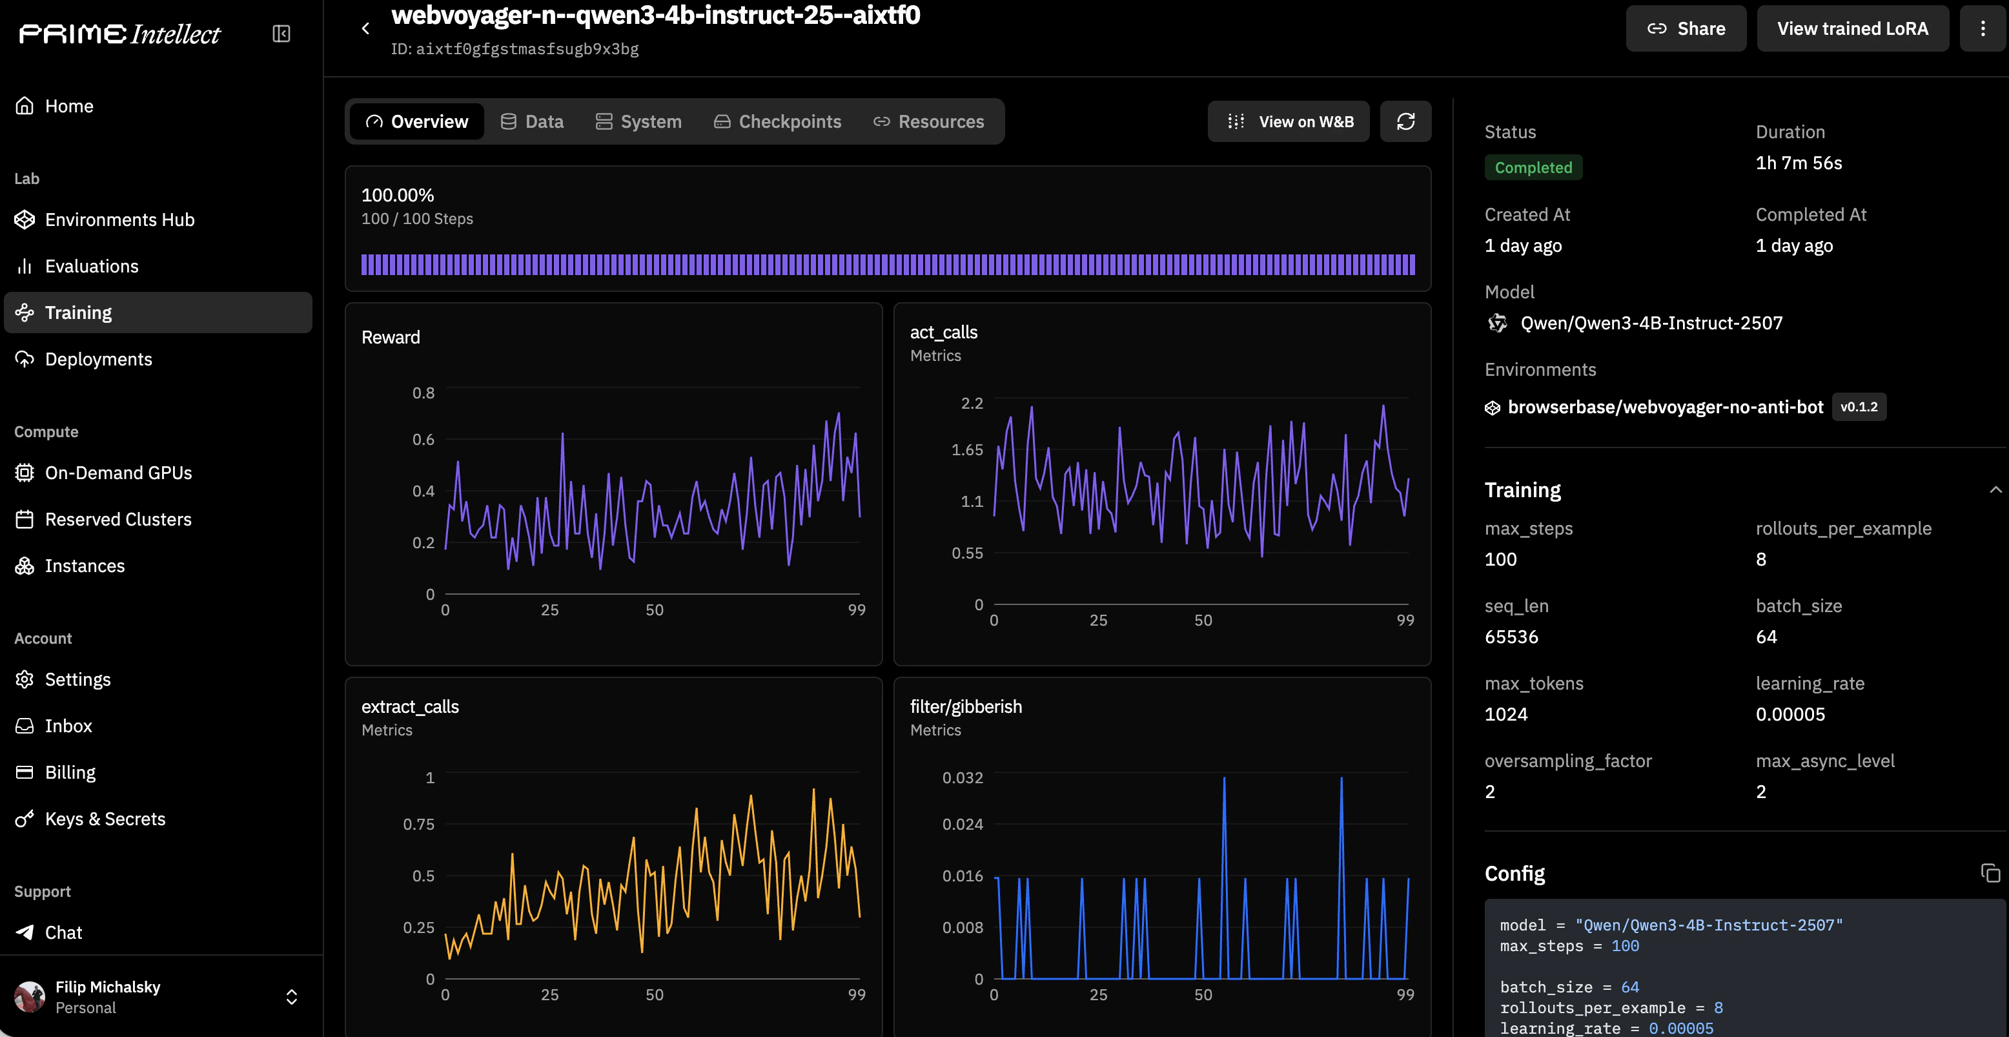Open Reserved Clusters
2009x1037 pixels.
pyautogui.click(x=119, y=519)
